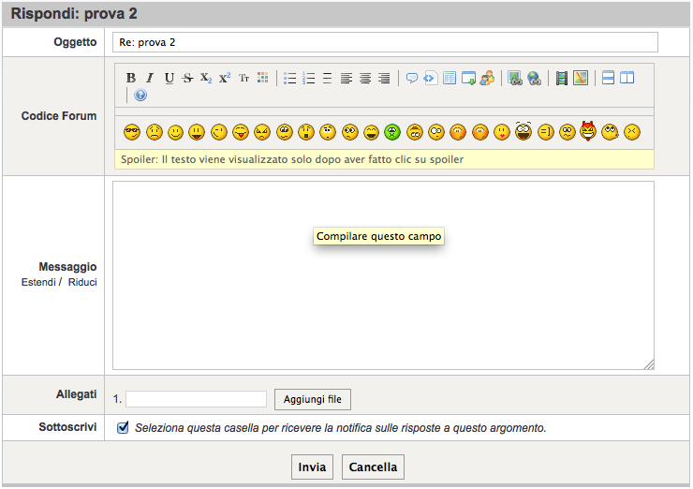The image size is (693, 489).
Task: Click the Estendi link to enlarge message
Action: [38, 282]
